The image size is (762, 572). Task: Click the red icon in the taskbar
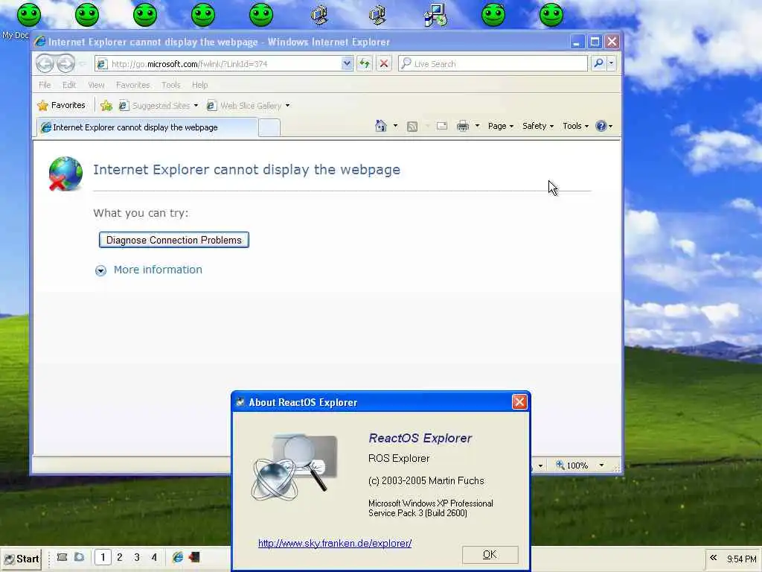[x=194, y=557]
